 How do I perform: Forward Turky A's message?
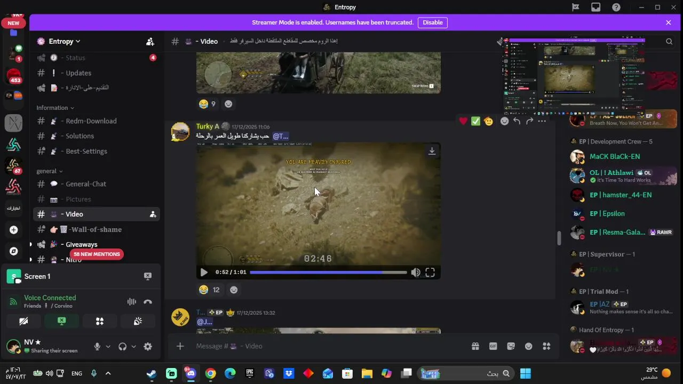[x=529, y=121]
